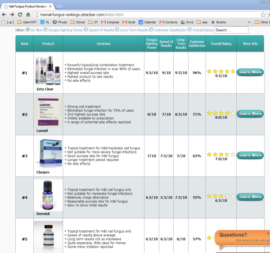Click the Zeta Clear star rating
Screen dimensions: 270x253
coord(221,71)
